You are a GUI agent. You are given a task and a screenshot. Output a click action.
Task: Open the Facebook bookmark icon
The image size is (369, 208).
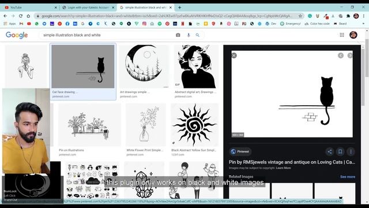[67, 24]
